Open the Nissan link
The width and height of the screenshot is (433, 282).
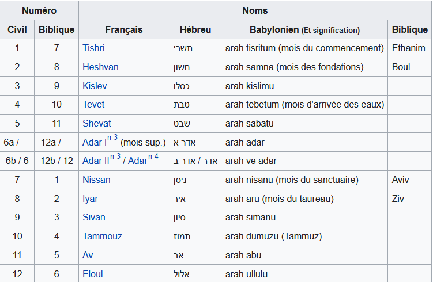click(x=96, y=180)
